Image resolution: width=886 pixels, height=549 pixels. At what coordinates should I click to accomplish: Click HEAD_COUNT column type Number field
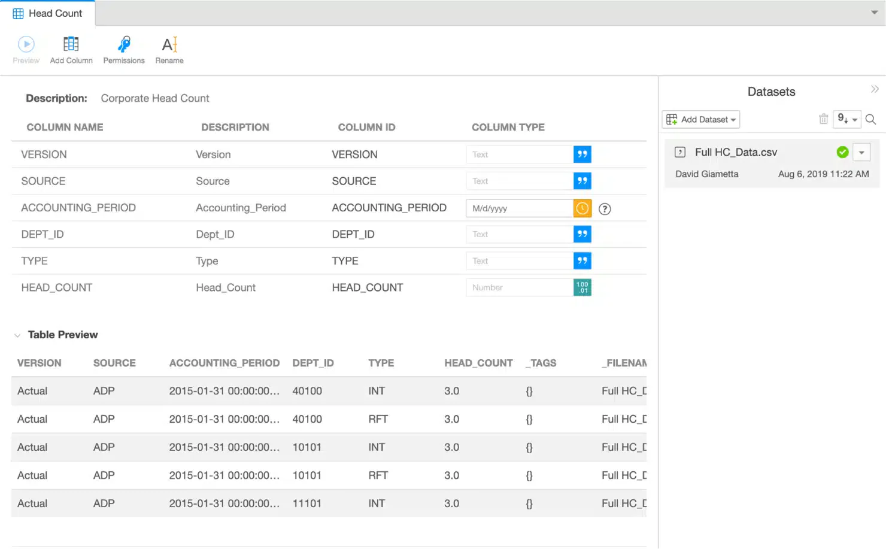(x=520, y=287)
